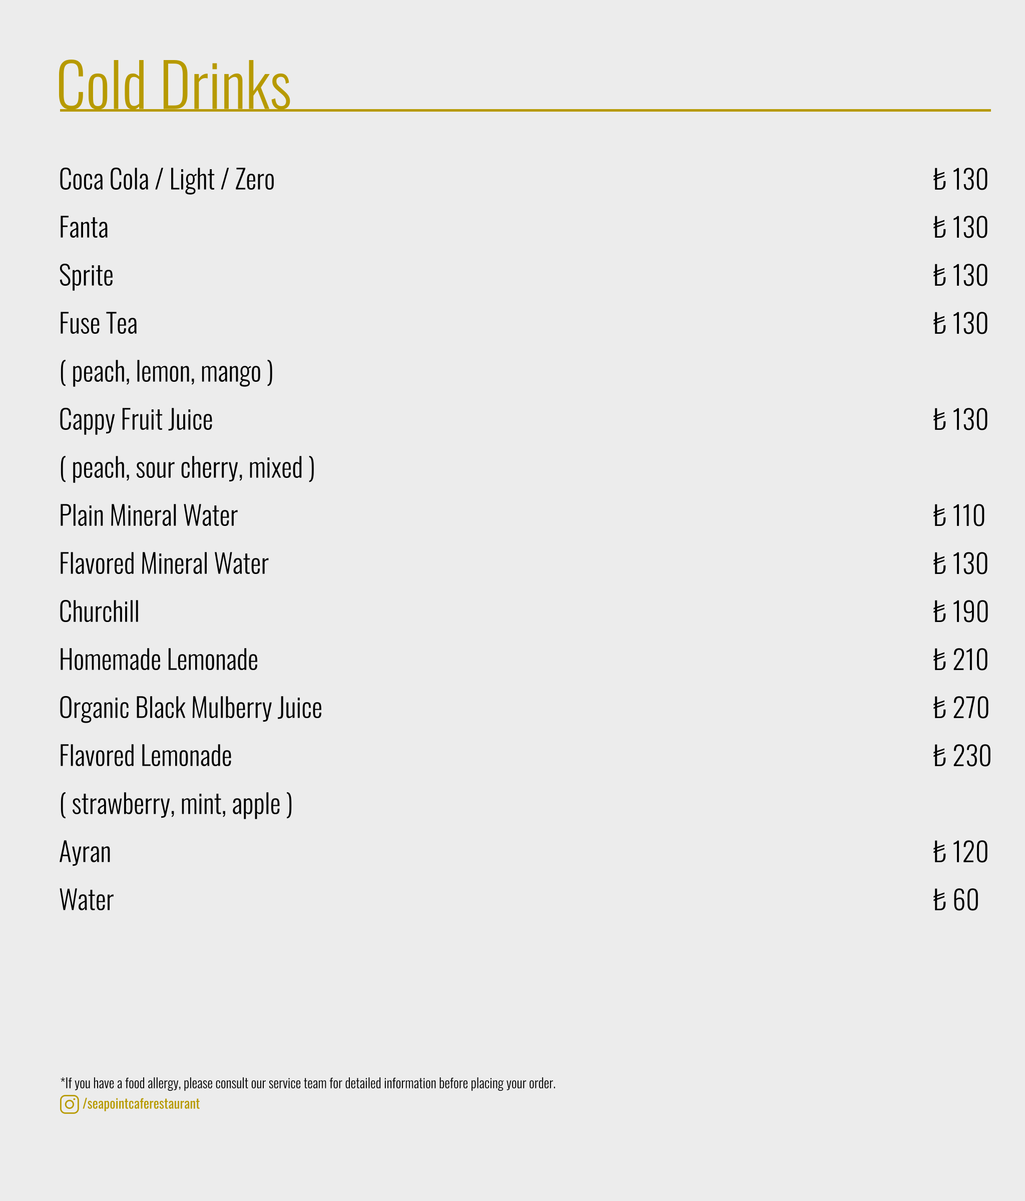
Task: Click the Cold Drinks heading
Action: point(173,85)
